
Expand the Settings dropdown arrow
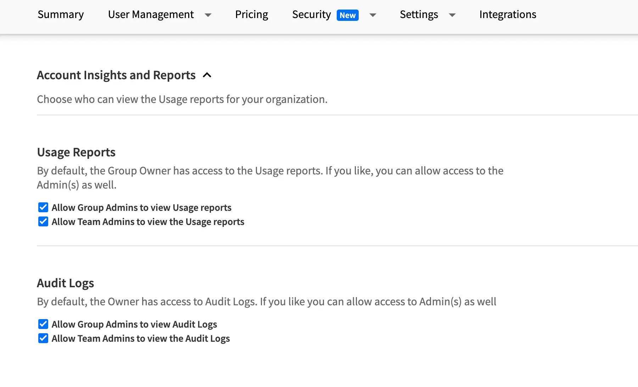click(x=452, y=15)
